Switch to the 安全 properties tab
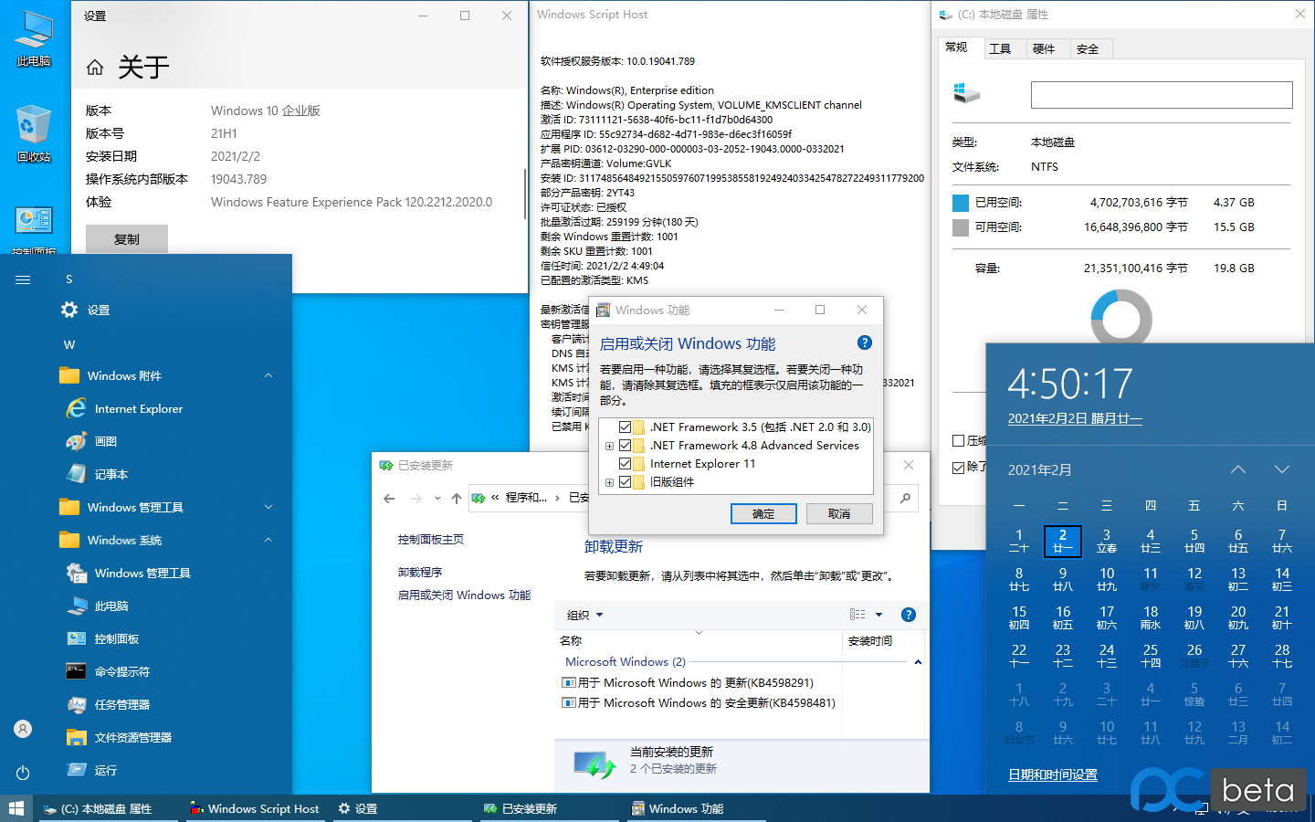 [x=1087, y=49]
